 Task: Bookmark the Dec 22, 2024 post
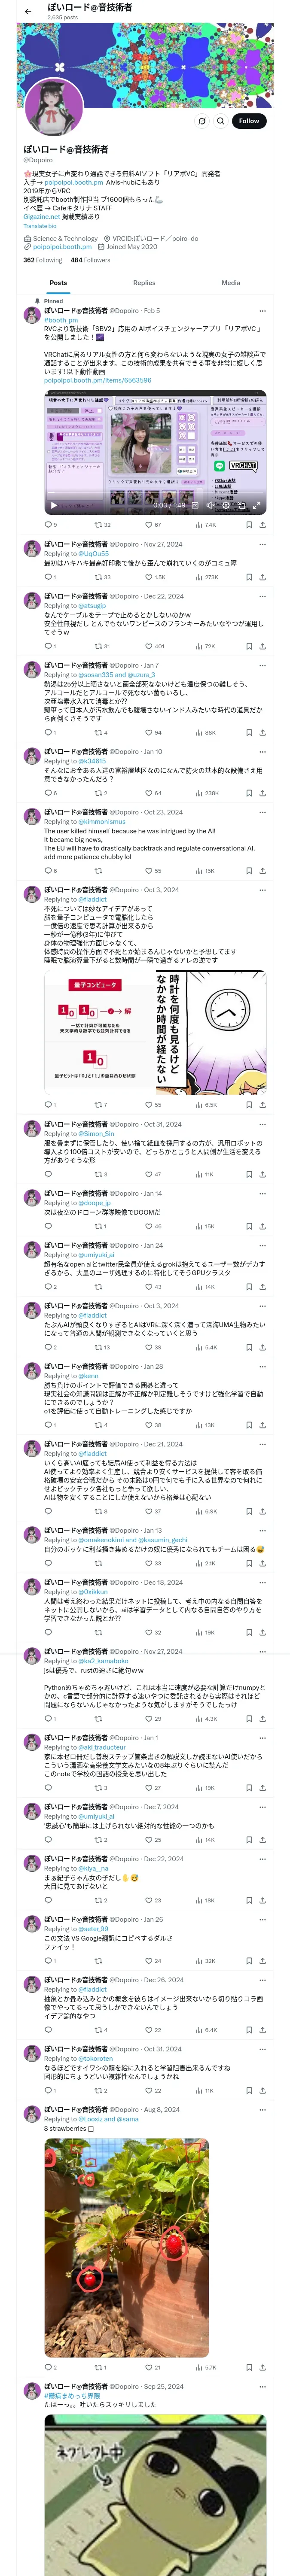(x=249, y=646)
